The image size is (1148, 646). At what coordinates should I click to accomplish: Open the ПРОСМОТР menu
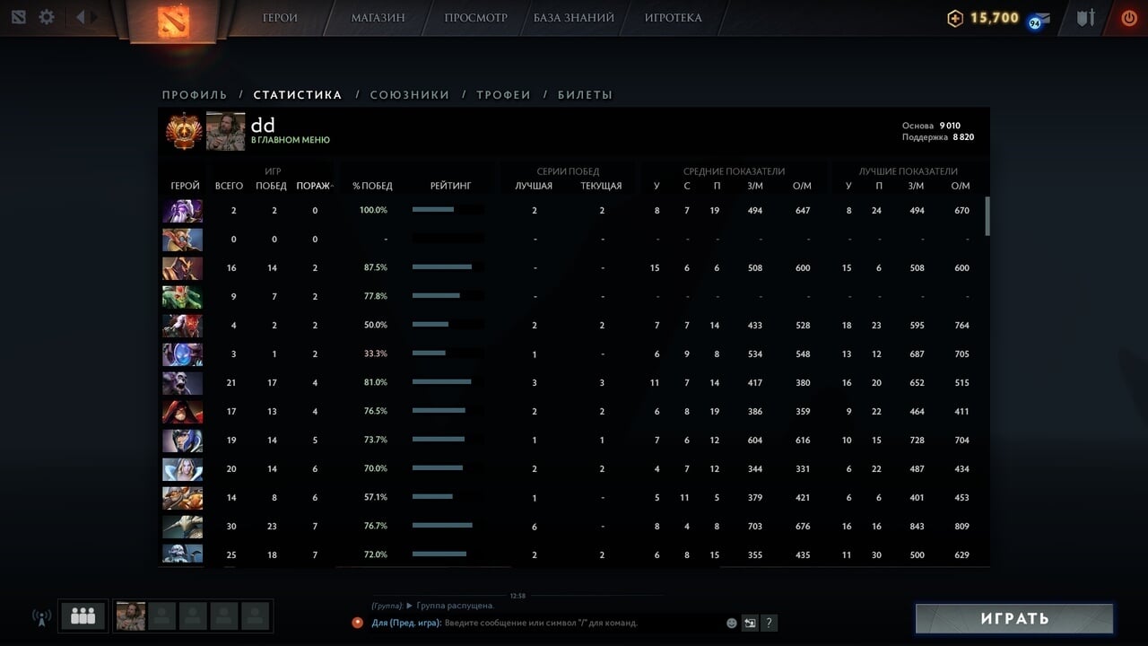475,18
